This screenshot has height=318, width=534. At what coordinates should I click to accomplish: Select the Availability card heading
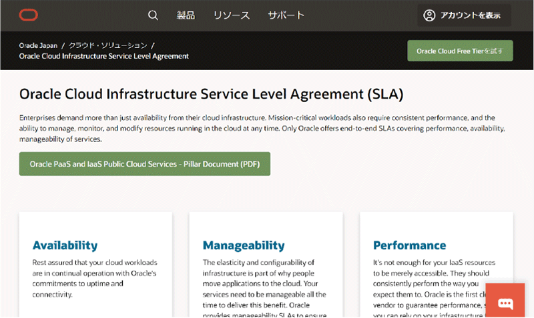[65, 245]
